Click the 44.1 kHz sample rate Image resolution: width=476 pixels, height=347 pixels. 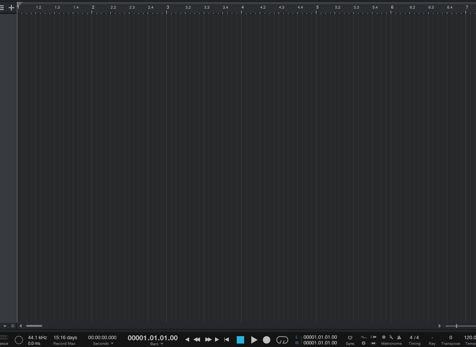pos(37,338)
